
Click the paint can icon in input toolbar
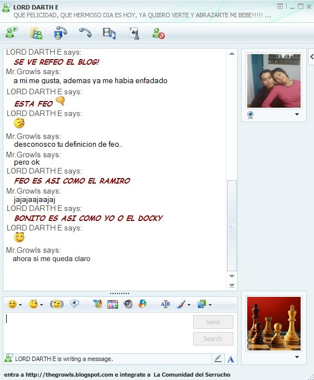coord(97,304)
